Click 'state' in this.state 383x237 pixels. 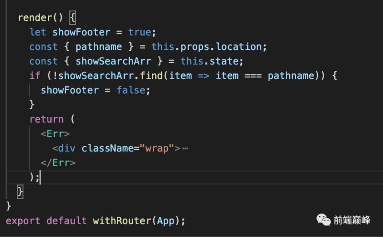[x=224, y=61]
